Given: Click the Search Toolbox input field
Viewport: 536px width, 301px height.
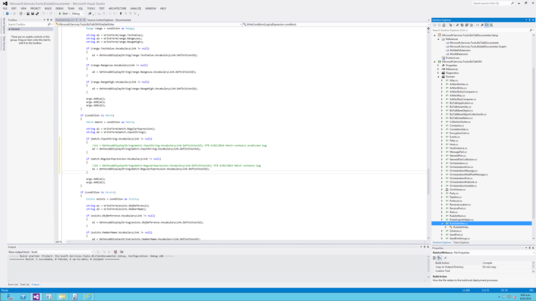Looking at the screenshot, I should point(27,25).
